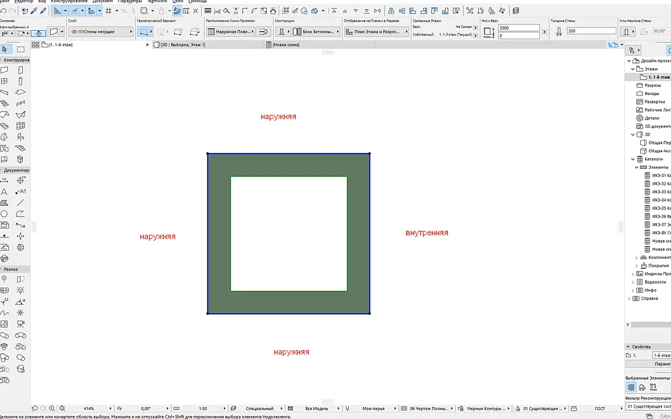
Task: Toggle the guide lines toolbar button
Action: click(x=74, y=10)
